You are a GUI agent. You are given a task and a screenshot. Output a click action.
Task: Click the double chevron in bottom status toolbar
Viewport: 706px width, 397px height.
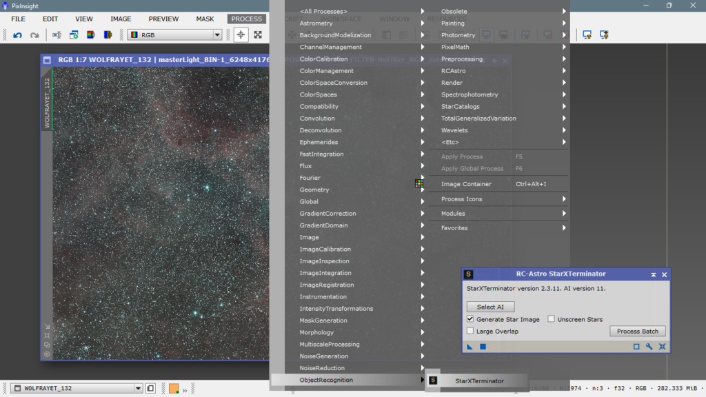click(185, 390)
